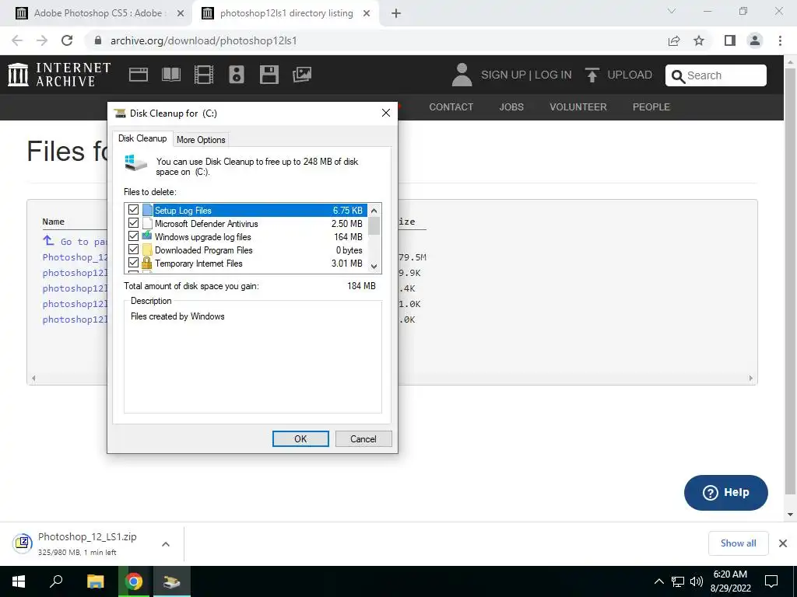Open Chrome side panel icon

pyautogui.click(x=730, y=40)
